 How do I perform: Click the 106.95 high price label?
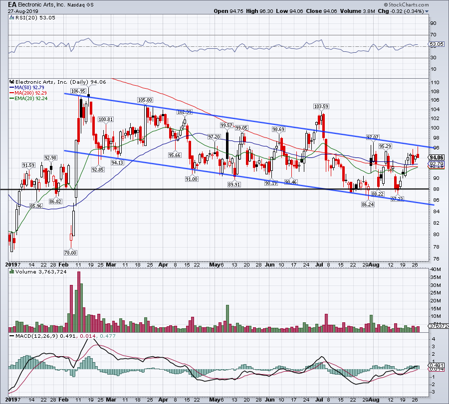(78, 91)
